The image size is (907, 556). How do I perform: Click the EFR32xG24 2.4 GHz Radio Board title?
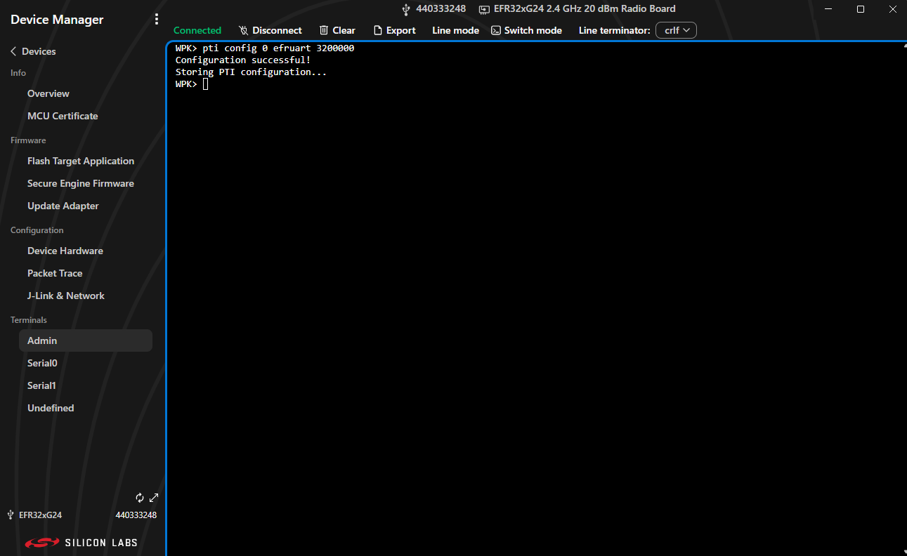pos(585,9)
